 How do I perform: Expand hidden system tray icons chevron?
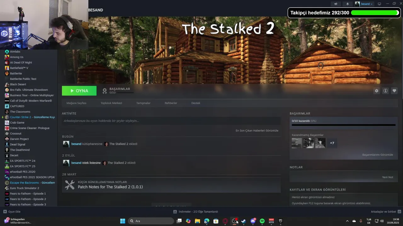pos(347,221)
